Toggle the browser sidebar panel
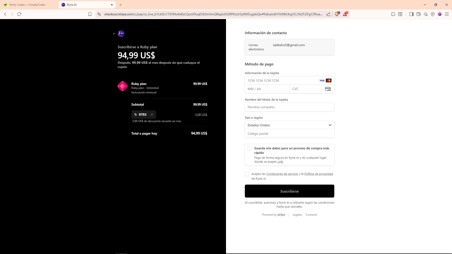 pyautogui.click(x=411, y=14)
